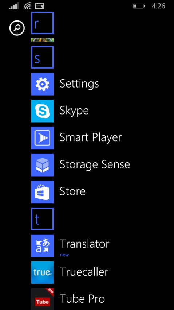Tap the search magnifier icon
Screen dimensions: 174x310
point(17,28)
